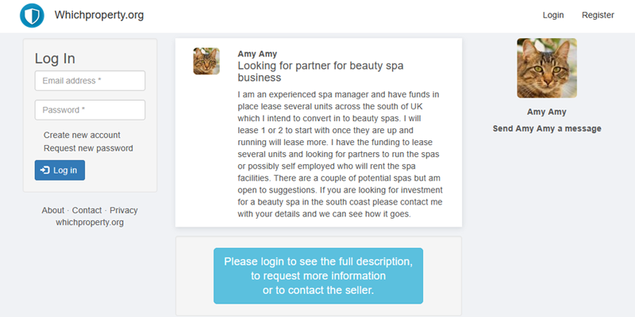Screen dimensions: 635x317
Task: Click the Whichproperty shield logo icon
Action: [x=33, y=15]
